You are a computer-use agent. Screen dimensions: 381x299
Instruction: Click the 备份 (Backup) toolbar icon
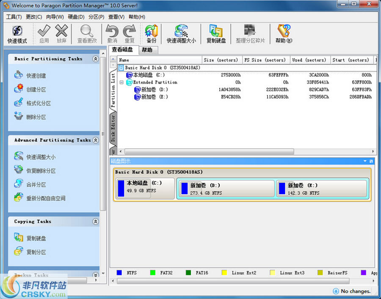click(151, 33)
